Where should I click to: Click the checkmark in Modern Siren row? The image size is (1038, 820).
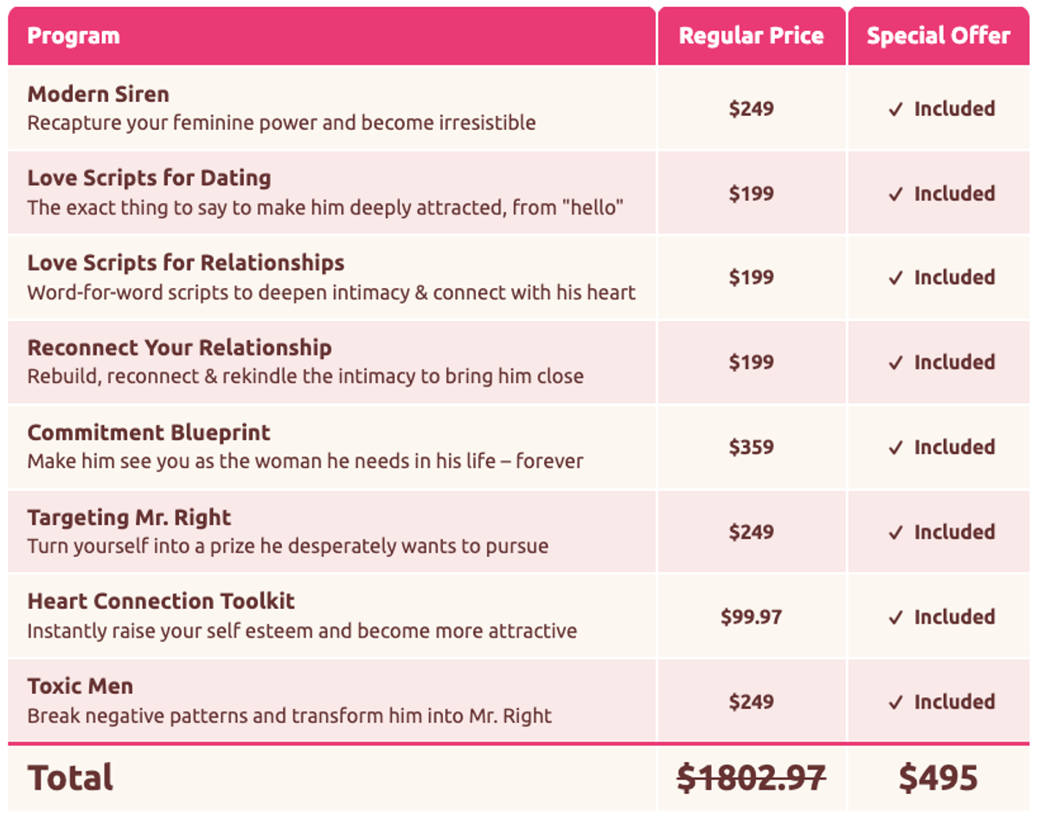[895, 109]
